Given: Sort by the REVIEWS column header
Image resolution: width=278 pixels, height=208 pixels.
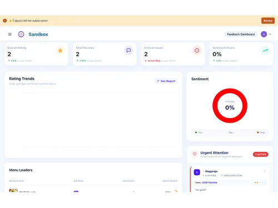Looking at the screenshot, I should coord(129,181).
